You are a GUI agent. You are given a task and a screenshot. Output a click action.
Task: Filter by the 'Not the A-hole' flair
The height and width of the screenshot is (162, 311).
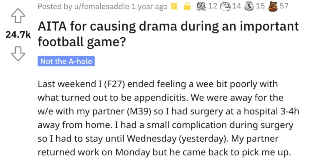(x=66, y=61)
